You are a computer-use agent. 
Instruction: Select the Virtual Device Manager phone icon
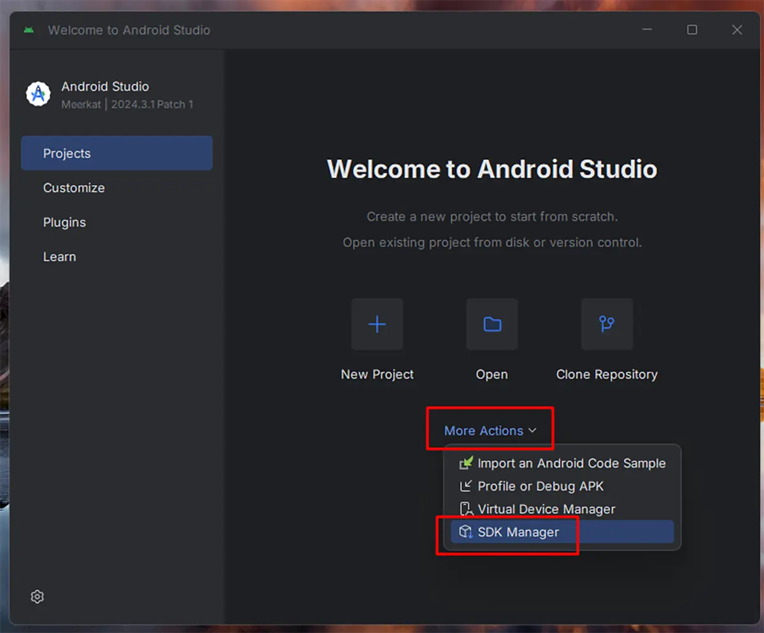tap(465, 509)
